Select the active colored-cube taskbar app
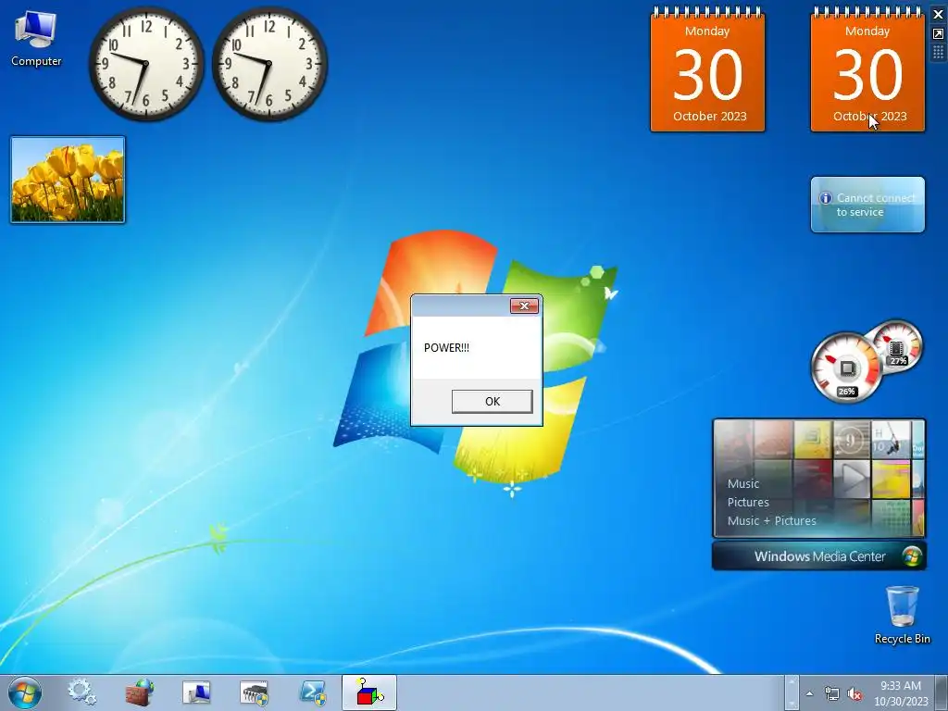Screen dimensions: 948x711 tap(369, 692)
